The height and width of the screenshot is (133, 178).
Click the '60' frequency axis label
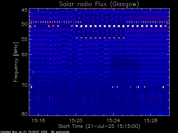coord(24,54)
